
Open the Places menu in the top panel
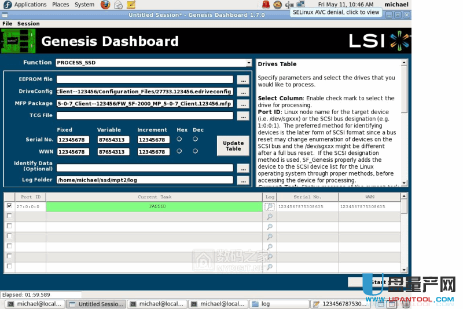click(x=61, y=5)
